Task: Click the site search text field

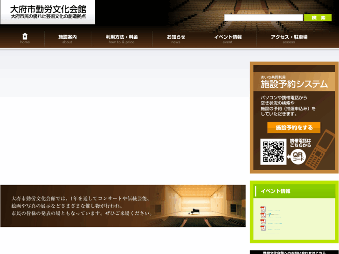Action: 263,18
